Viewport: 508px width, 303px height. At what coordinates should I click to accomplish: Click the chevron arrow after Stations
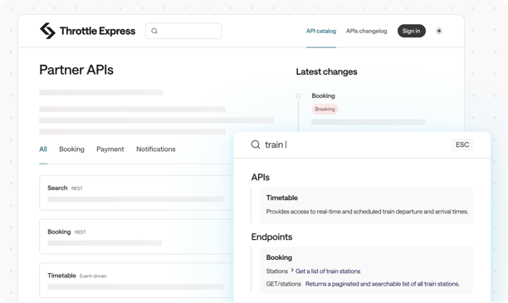click(292, 270)
